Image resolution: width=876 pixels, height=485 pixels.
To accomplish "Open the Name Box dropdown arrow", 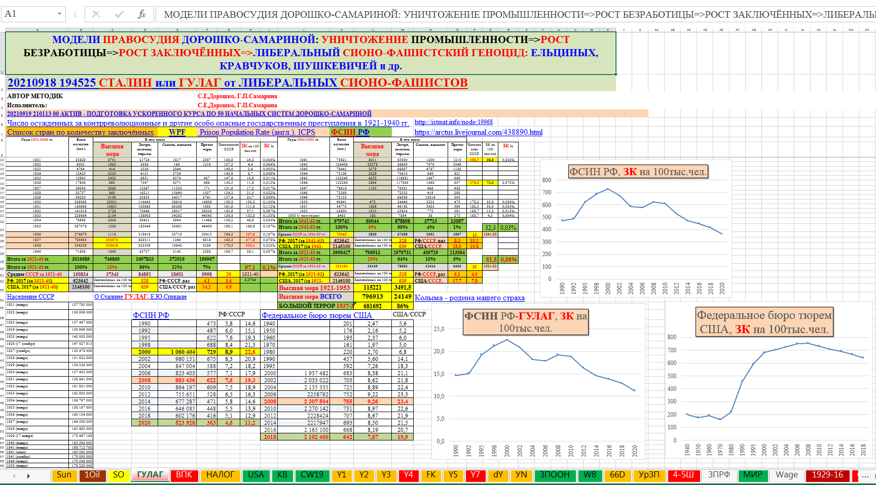I will (60, 14).
